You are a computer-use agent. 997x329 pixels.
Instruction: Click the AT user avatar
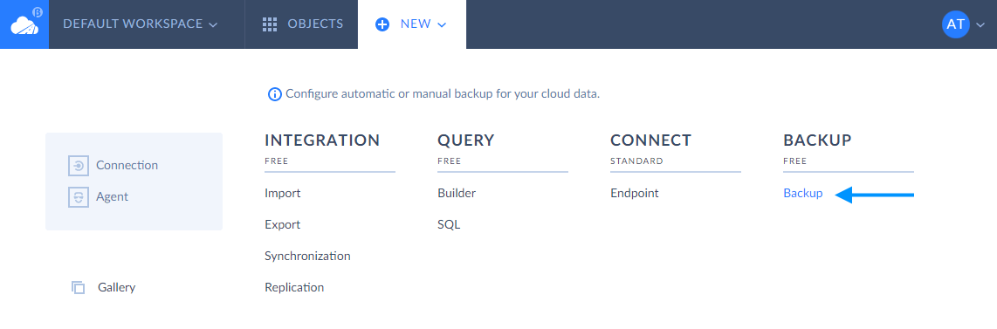pos(955,24)
